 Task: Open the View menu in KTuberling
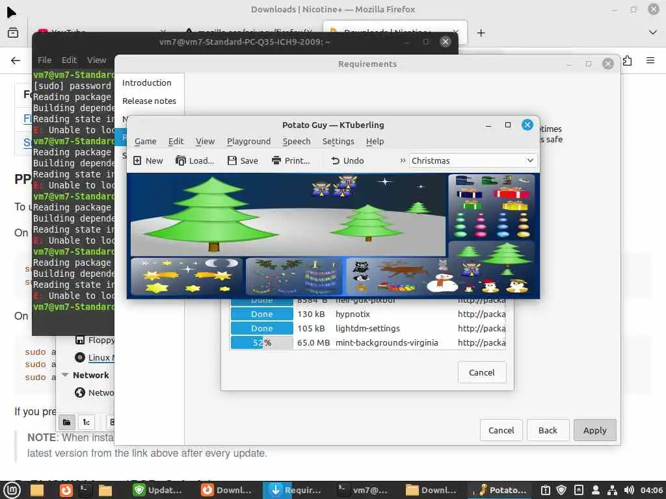click(x=205, y=141)
